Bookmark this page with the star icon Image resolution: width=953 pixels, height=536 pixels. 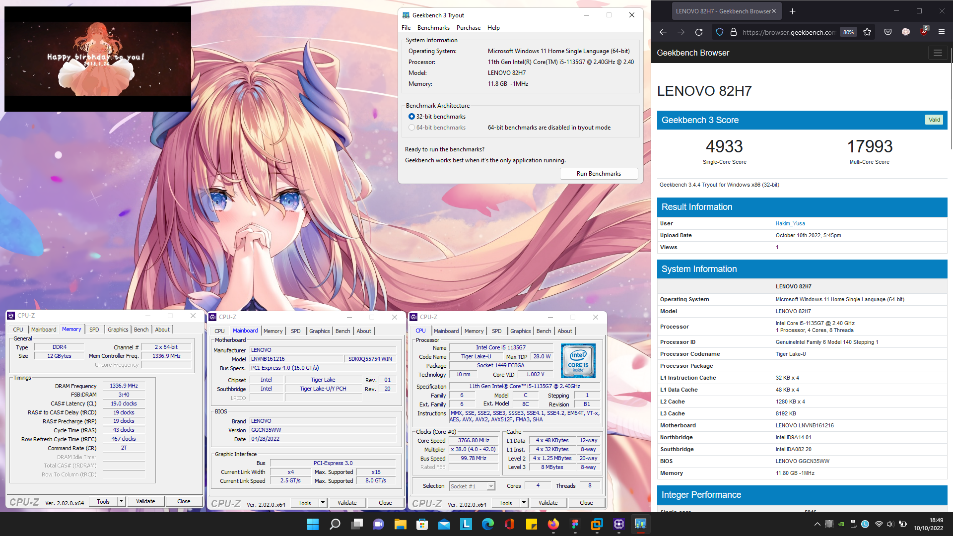coord(867,32)
